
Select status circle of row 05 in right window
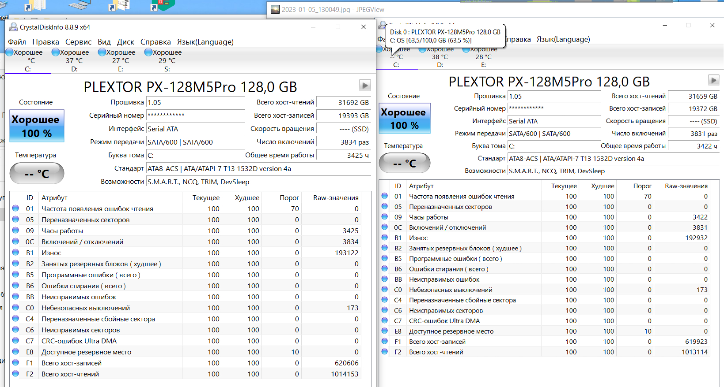385,206
